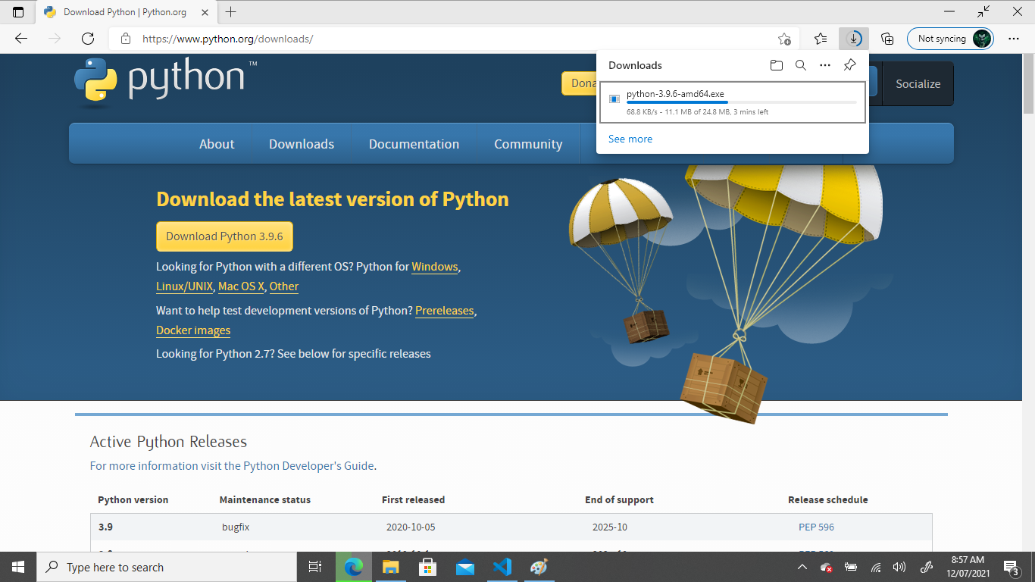Select the Download Python | Python.org tab

[x=125, y=12]
